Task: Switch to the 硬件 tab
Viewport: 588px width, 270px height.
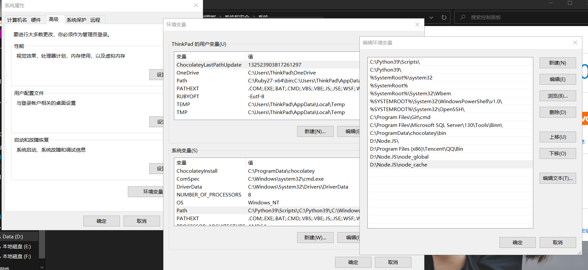Action: coord(36,20)
